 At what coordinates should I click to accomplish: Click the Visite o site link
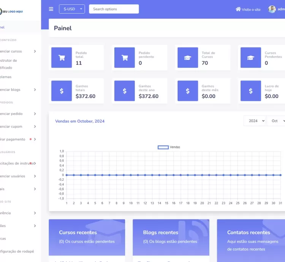248,9
